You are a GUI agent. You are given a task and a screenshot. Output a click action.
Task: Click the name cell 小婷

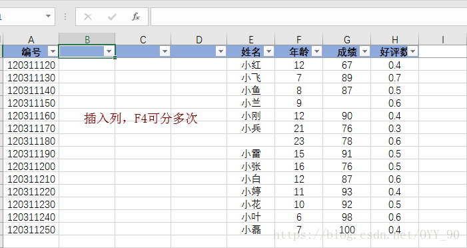[250, 191]
